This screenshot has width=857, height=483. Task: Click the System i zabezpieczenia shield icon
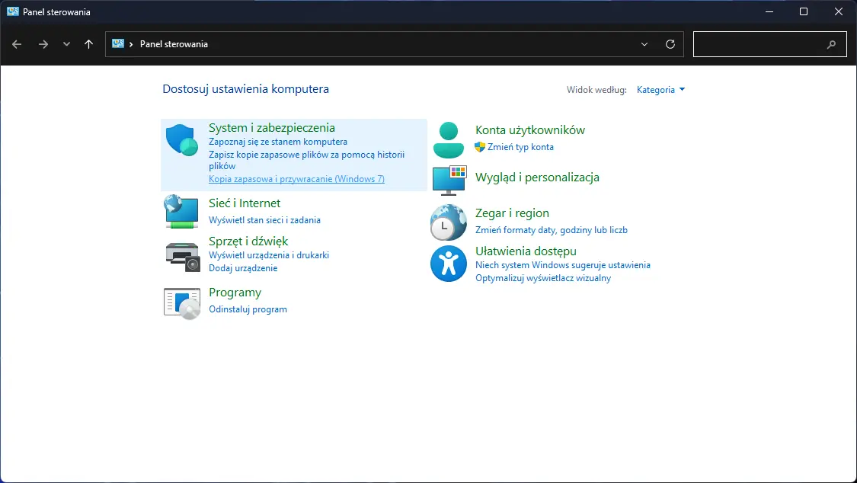click(x=181, y=140)
